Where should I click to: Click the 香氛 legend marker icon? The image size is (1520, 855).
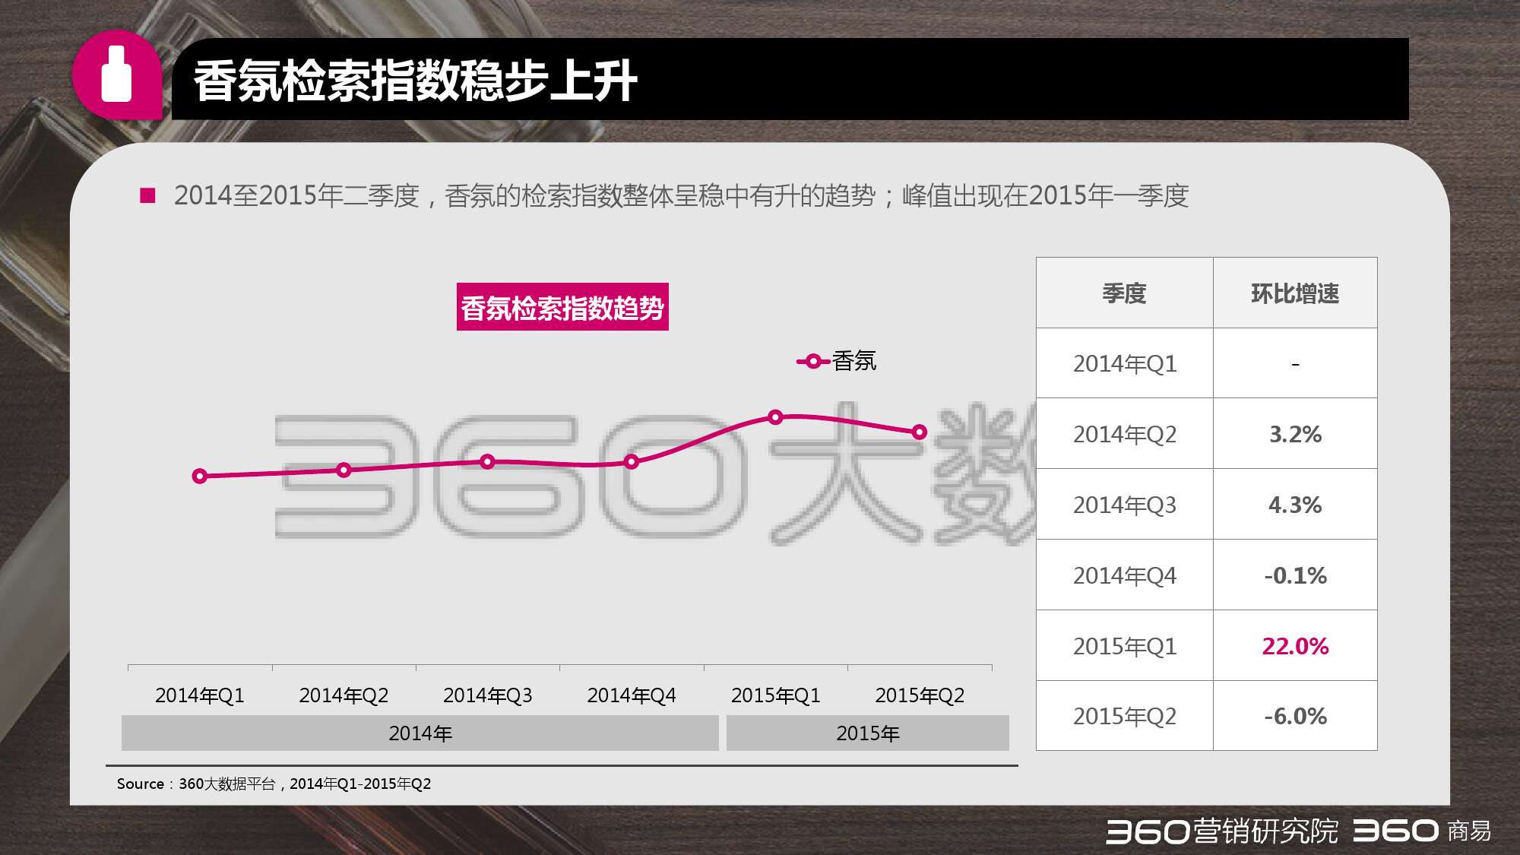pyautogui.click(x=813, y=362)
